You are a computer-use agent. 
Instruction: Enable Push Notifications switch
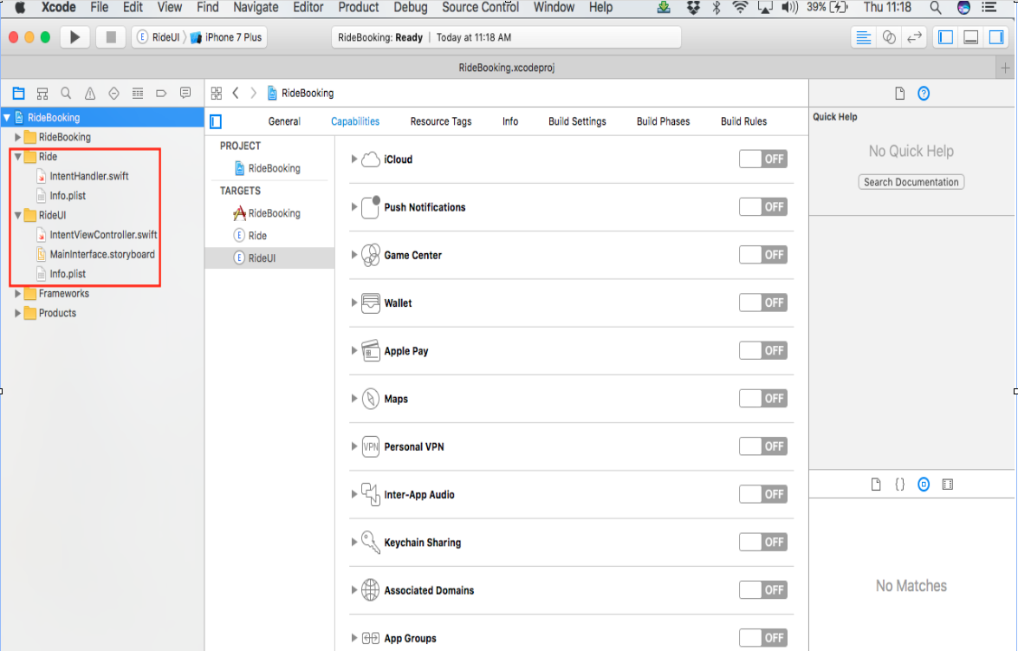click(763, 207)
